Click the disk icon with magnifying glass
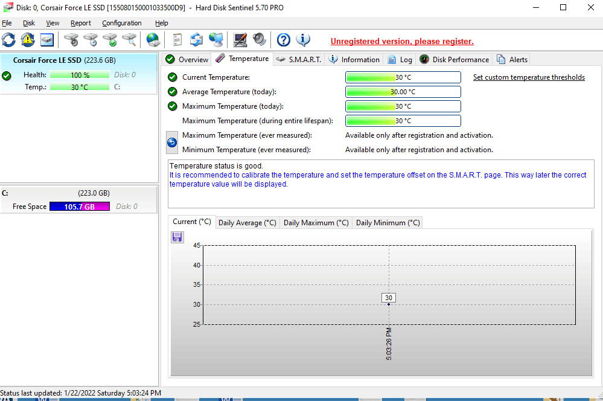Image resolution: width=603 pixels, height=401 pixels. pos(129,40)
